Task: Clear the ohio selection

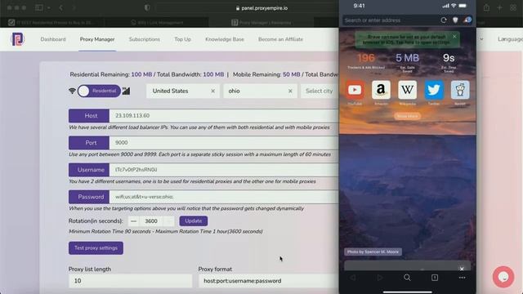Action: click(x=290, y=91)
